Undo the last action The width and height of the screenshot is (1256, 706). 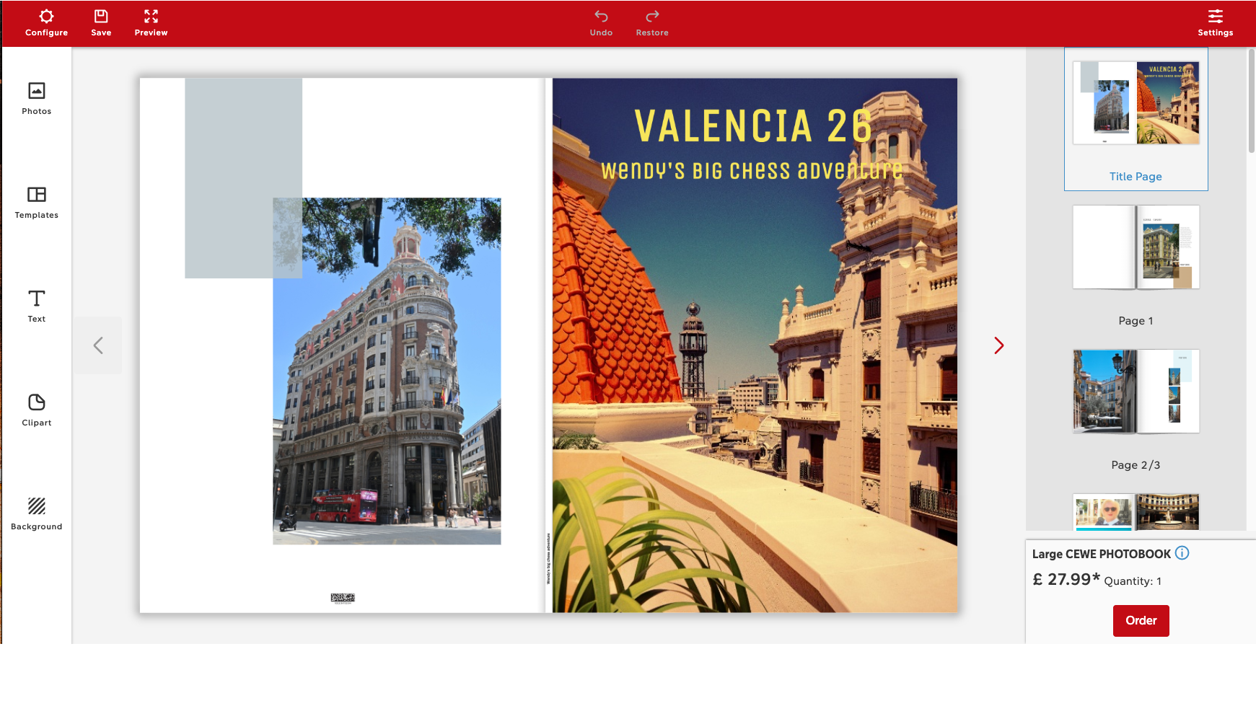coord(601,23)
